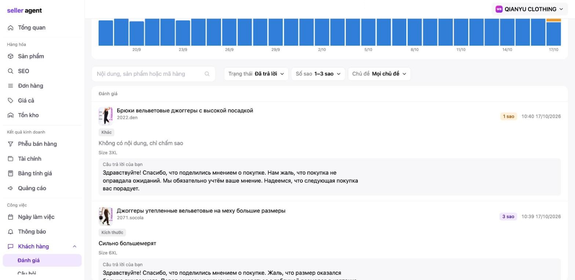Open the Đơn hàng menu item
575x280 pixels.
point(42,86)
